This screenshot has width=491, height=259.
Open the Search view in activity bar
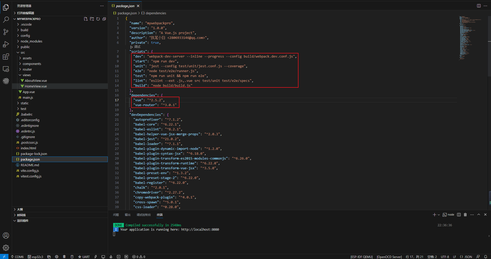(x=6, y=20)
